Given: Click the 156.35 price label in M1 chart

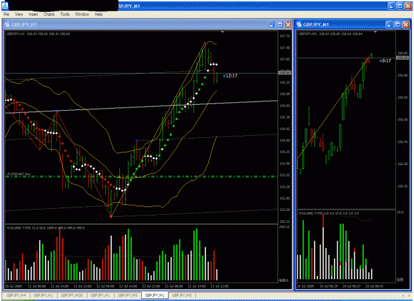Looking at the screenshot, I should [x=402, y=186].
